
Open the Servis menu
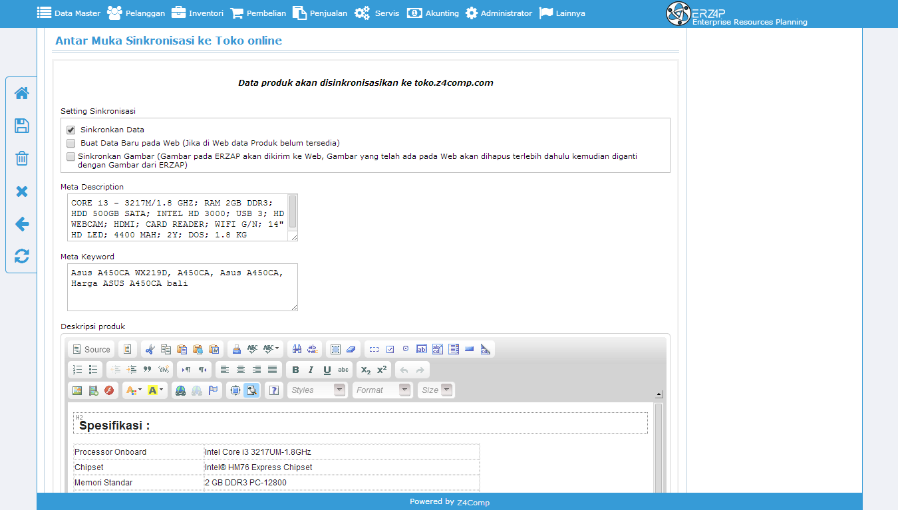(x=376, y=13)
